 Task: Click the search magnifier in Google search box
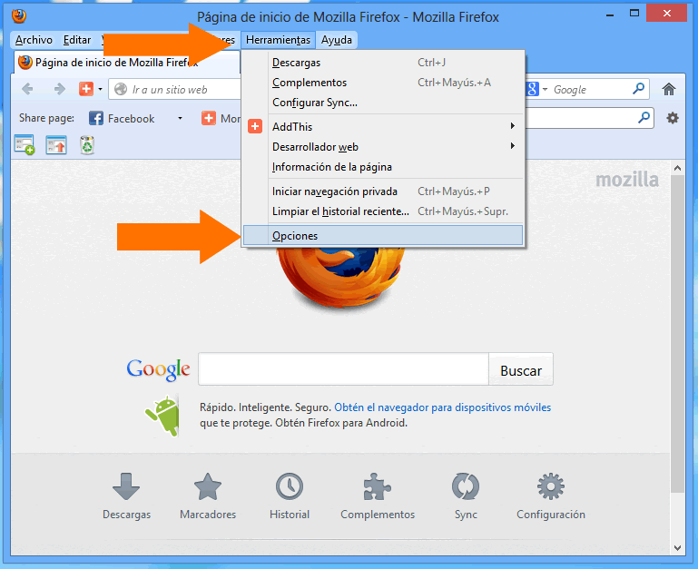[638, 89]
